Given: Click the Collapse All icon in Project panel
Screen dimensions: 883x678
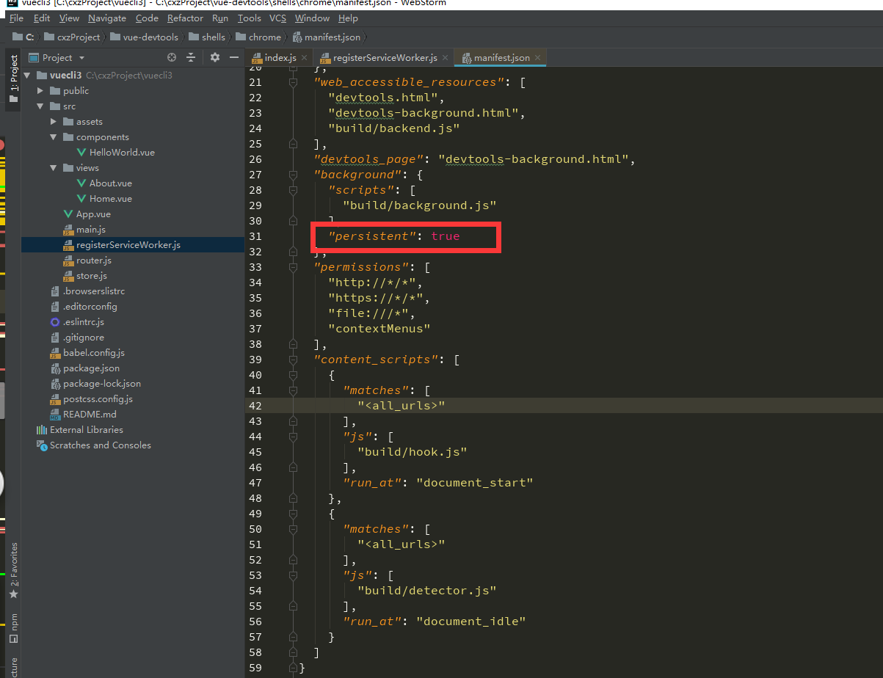Looking at the screenshot, I should (191, 57).
